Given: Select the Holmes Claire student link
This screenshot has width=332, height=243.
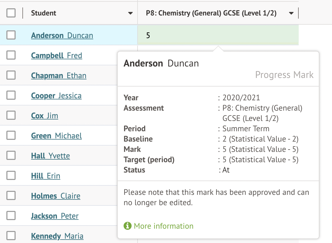Looking at the screenshot, I should [56, 196].
